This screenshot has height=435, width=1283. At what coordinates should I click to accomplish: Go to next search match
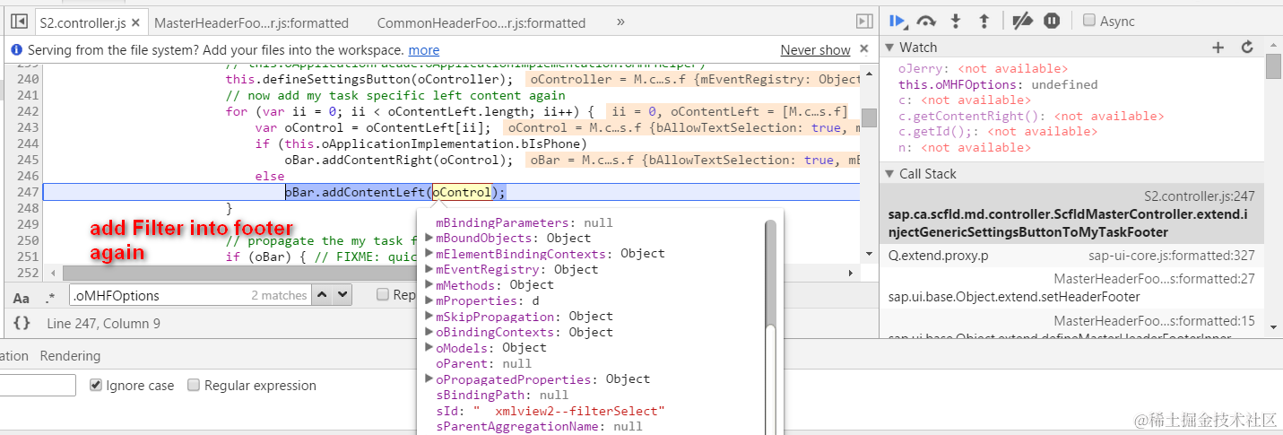click(x=343, y=295)
